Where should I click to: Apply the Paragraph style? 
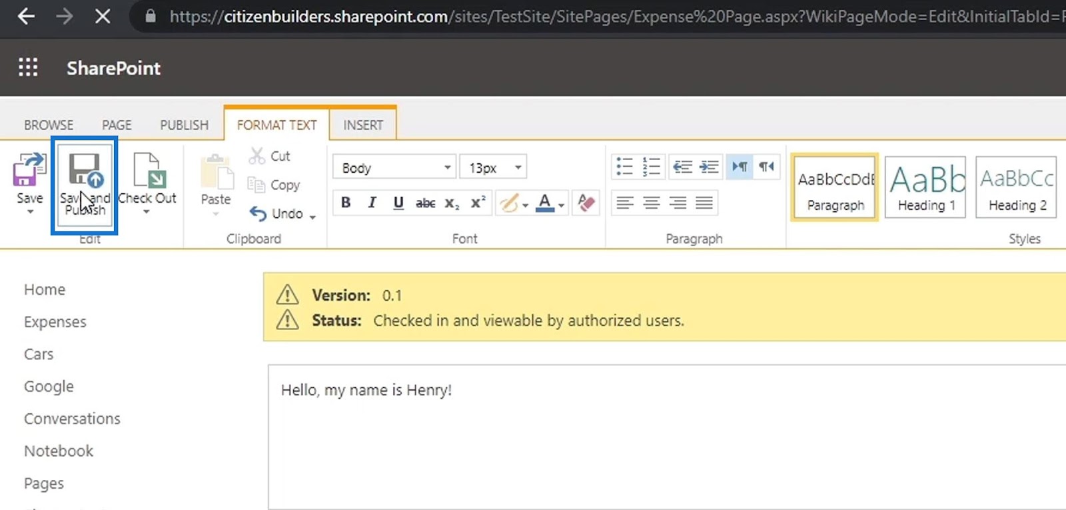pyautogui.click(x=835, y=187)
